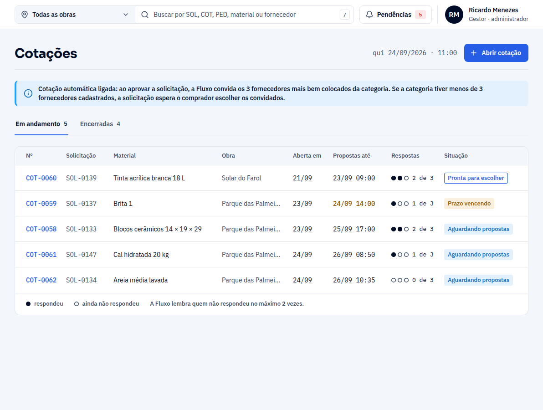
Task: Open quotation COT-0062
Action: coord(41,280)
